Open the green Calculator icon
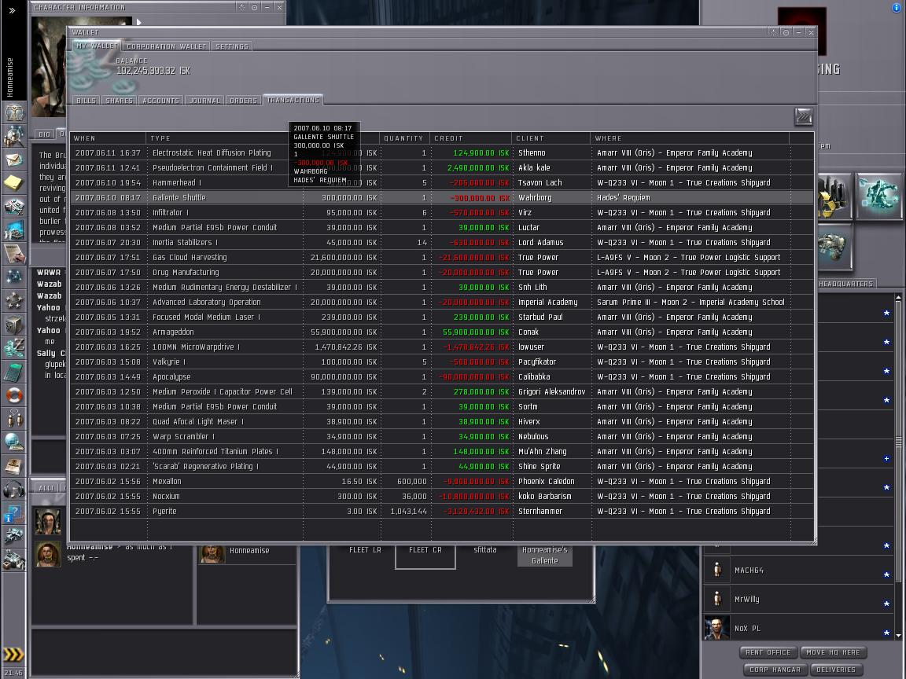 14,372
